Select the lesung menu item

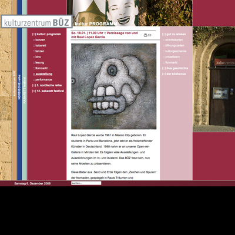point(39,62)
